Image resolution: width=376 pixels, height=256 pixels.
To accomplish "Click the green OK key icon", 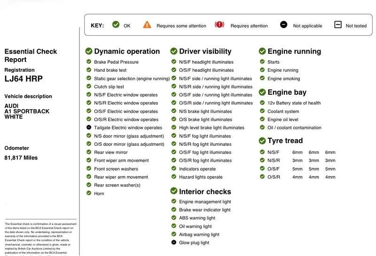I will 116,25.
